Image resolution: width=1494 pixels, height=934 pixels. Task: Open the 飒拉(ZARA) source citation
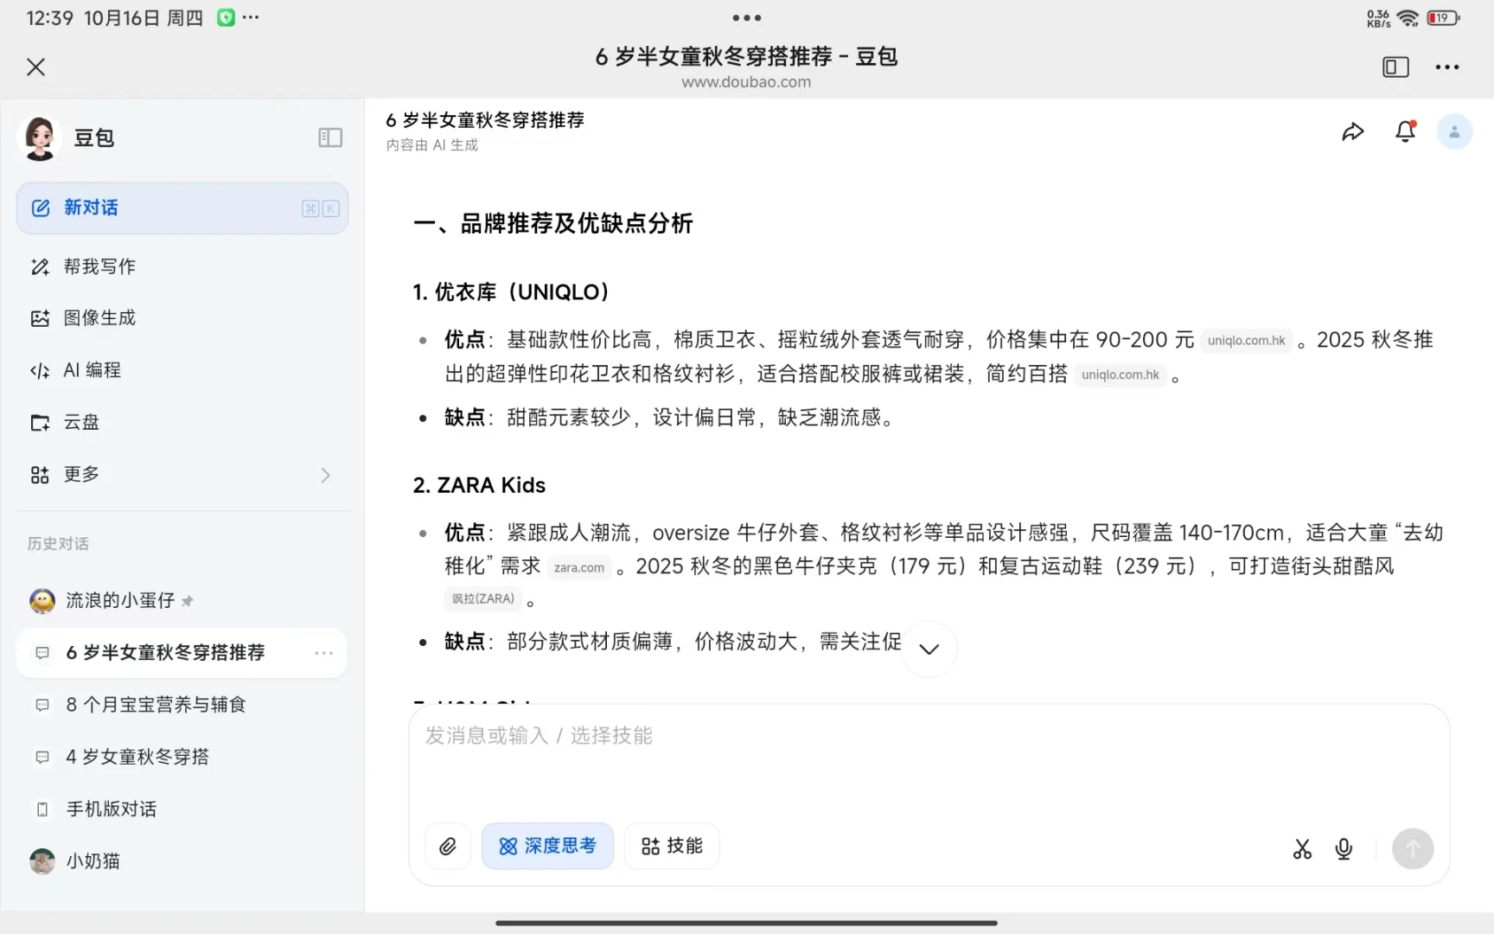tap(483, 598)
